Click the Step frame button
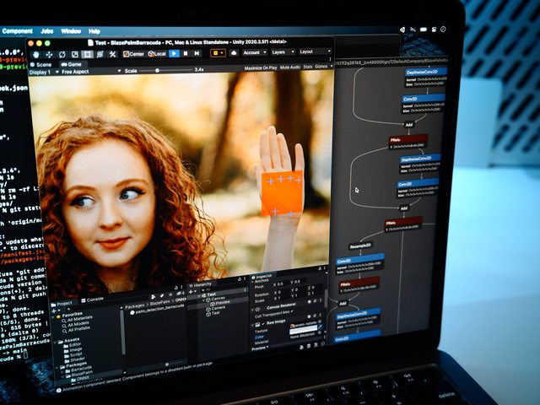Screen dimensions: 540x405 [197, 53]
